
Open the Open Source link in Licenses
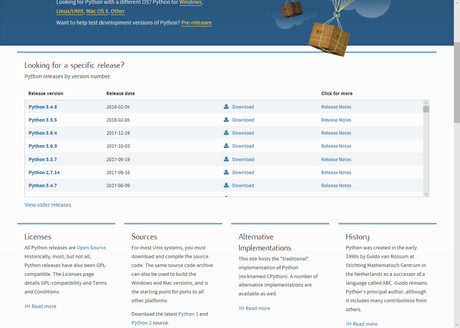pos(92,248)
